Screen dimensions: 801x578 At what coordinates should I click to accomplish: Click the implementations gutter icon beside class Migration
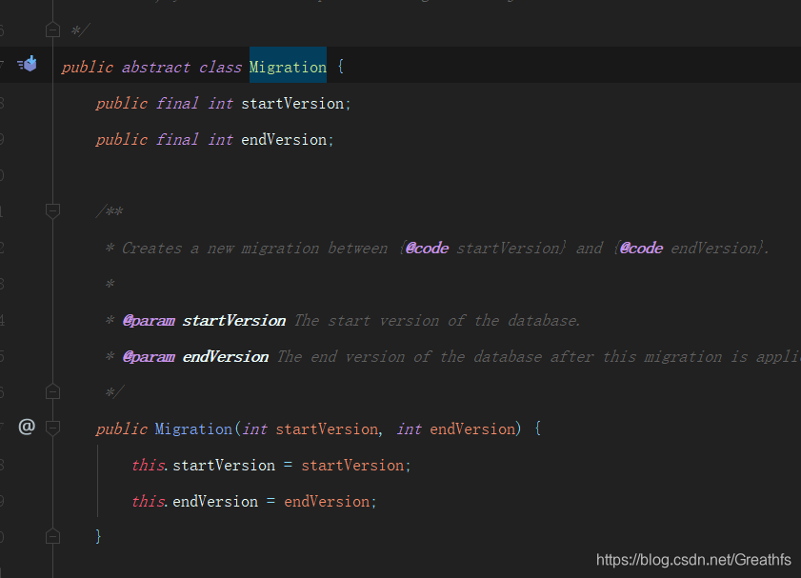pos(27,64)
